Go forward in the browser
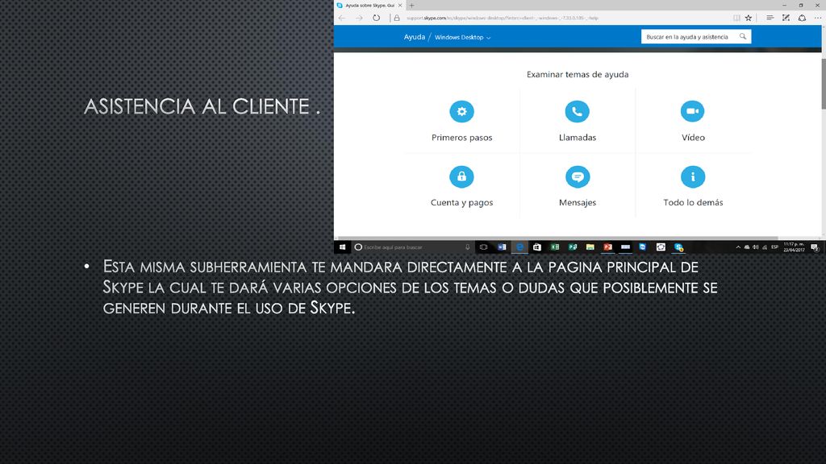Viewport: 826px width, 464px height. (359, 18)
